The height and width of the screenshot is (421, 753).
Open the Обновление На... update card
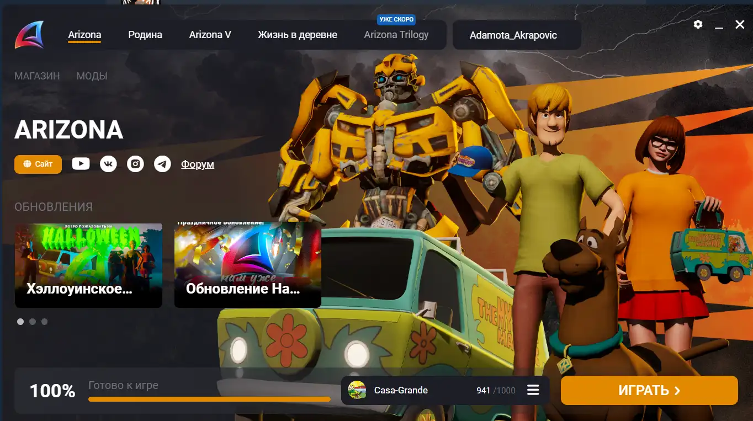pos(248,265)
